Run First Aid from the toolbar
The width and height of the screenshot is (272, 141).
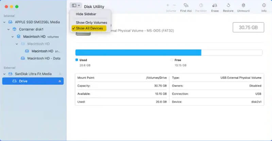186,7
